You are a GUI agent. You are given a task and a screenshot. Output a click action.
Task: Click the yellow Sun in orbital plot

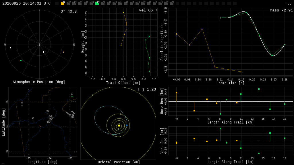119,125
